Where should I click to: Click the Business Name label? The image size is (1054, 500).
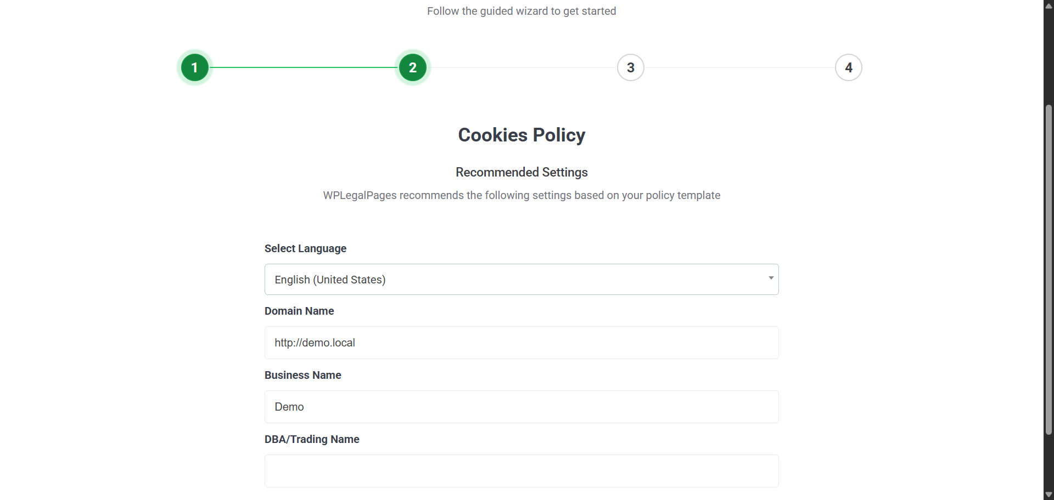tap(302, 375)
